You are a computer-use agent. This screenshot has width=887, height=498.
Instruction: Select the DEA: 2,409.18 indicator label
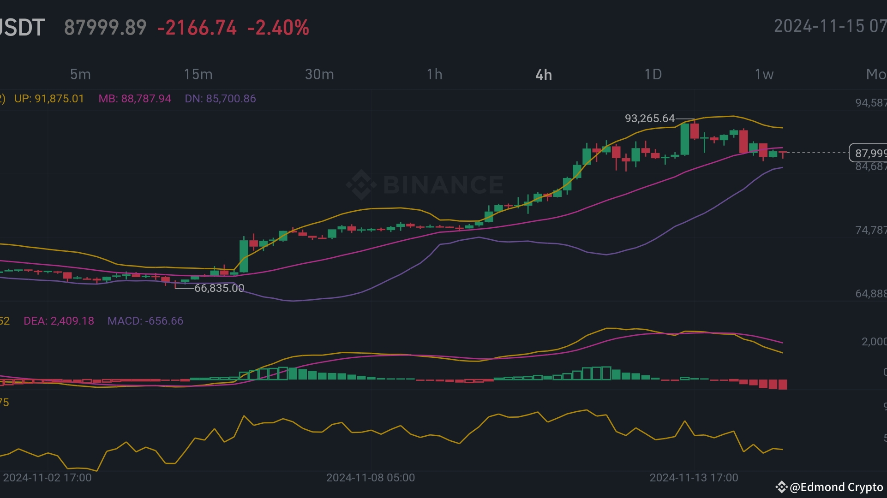[59, 321]
